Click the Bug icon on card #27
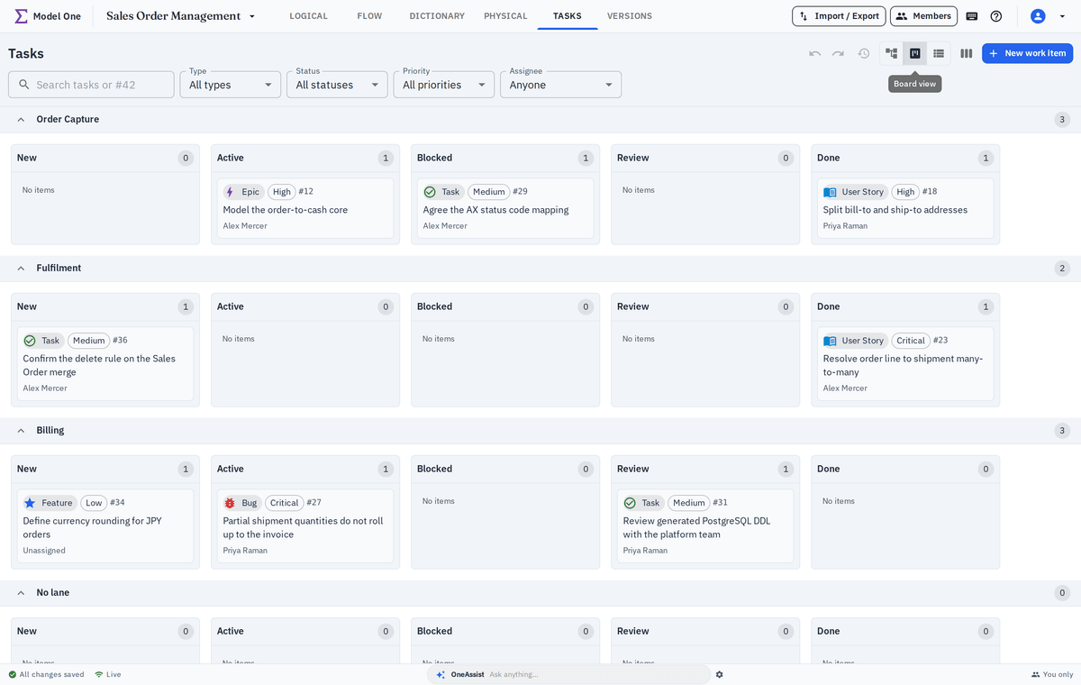Image resolution: width=1081 pixels, height=685 pixels. (230, 503)
